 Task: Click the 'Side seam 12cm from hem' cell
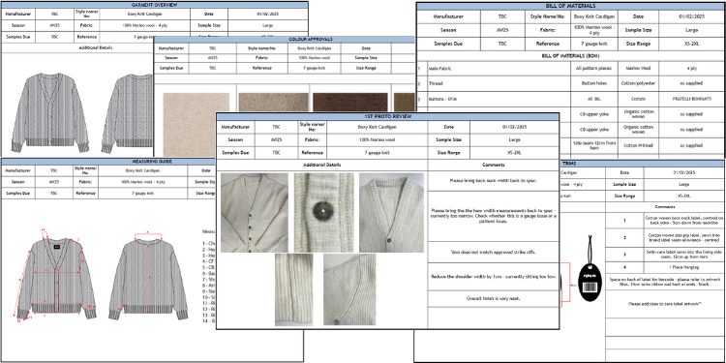pyautogui.click(x=594, y=145)
